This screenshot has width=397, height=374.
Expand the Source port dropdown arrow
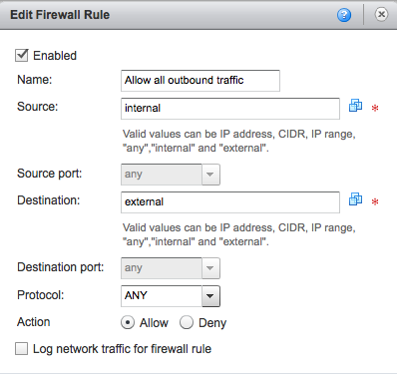(x=210, y=175)
